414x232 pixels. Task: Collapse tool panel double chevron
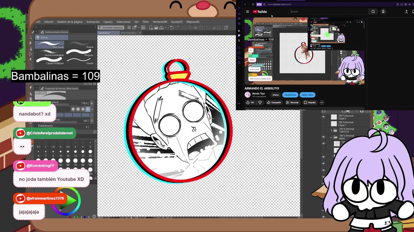[36, 27]
